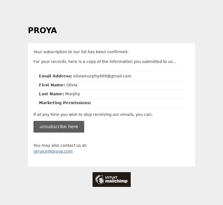This screenshot has height=205, width=223.
Task: Click the 'First Name:' label
Action: coord(52,85)
